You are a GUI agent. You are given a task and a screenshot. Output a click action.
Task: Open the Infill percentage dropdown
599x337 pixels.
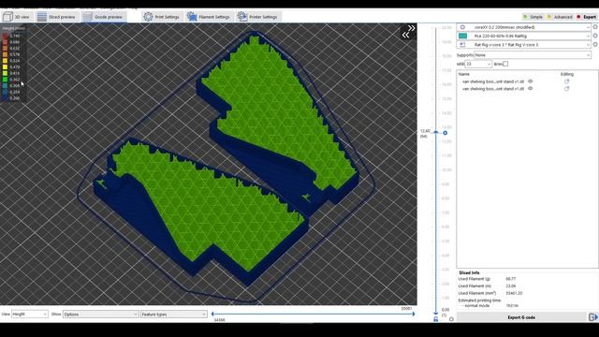[x=478, y=65]
